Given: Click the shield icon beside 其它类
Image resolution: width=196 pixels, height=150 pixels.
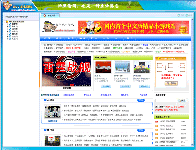Looking at the screenshot, I should 10,39.
